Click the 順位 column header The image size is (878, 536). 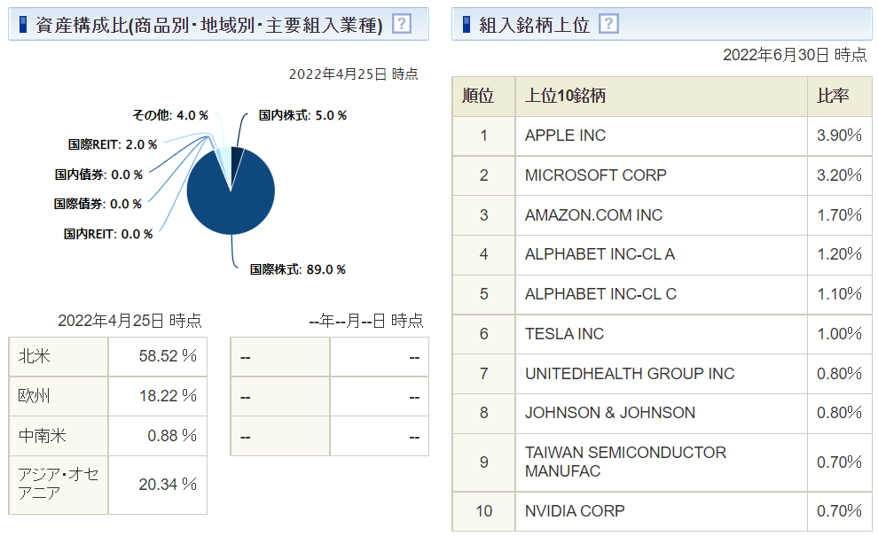[x=482, y=97]
